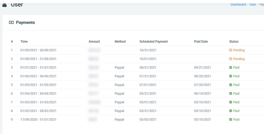The width and height of the screenshot is (264, 134).
Task: Click Paypal method in row 9
Action: pos(119,120)
